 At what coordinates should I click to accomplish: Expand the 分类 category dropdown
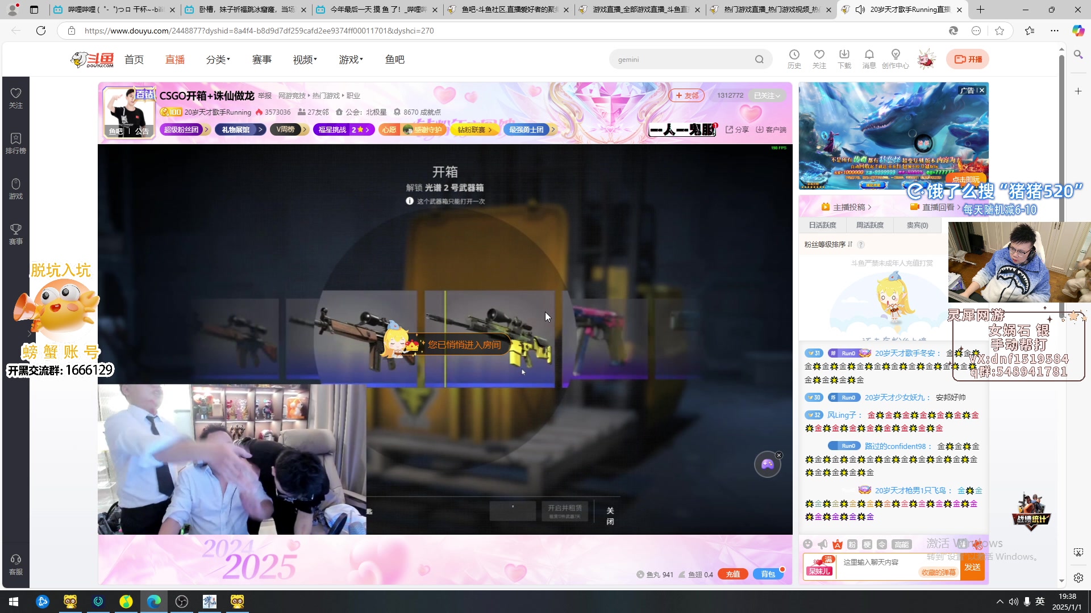[x=218, y=60]
